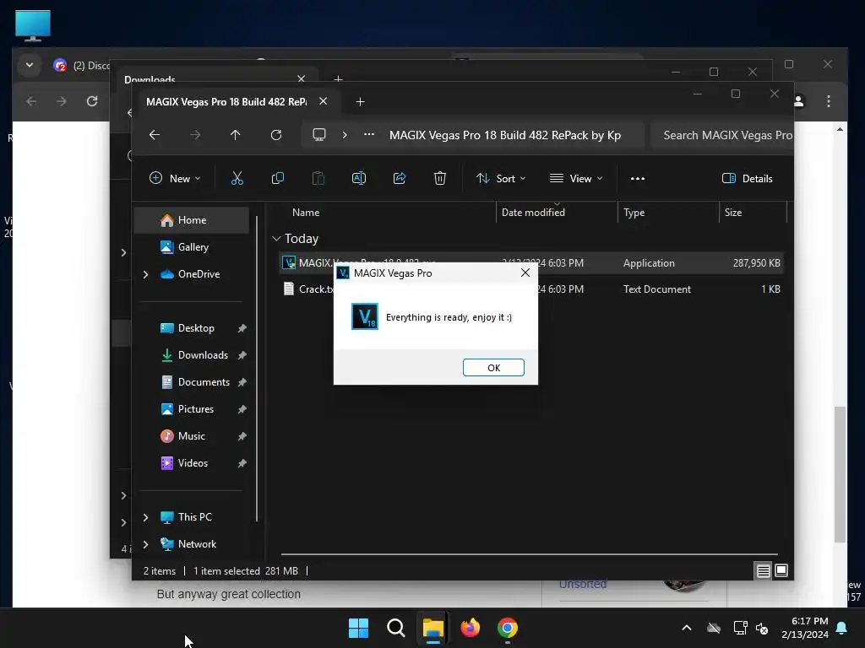Click the This PC monitor icon in address bar
865x648 pixels.
pyautogui.click(x=318, y=135)
